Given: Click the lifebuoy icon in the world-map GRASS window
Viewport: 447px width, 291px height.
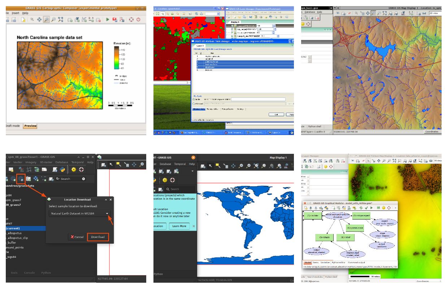Looking at the screenshot, I should (172, 180).
